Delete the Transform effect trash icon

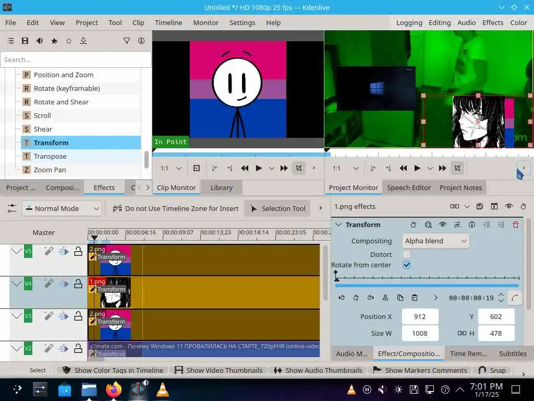click(516, 225)
